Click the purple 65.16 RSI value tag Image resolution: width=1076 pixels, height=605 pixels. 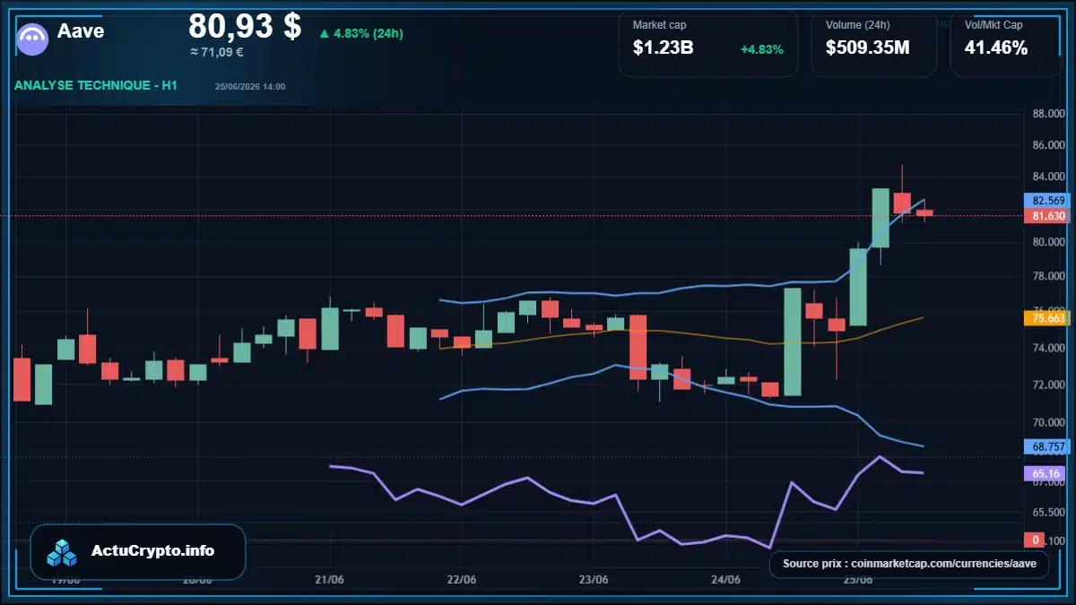1044,473
